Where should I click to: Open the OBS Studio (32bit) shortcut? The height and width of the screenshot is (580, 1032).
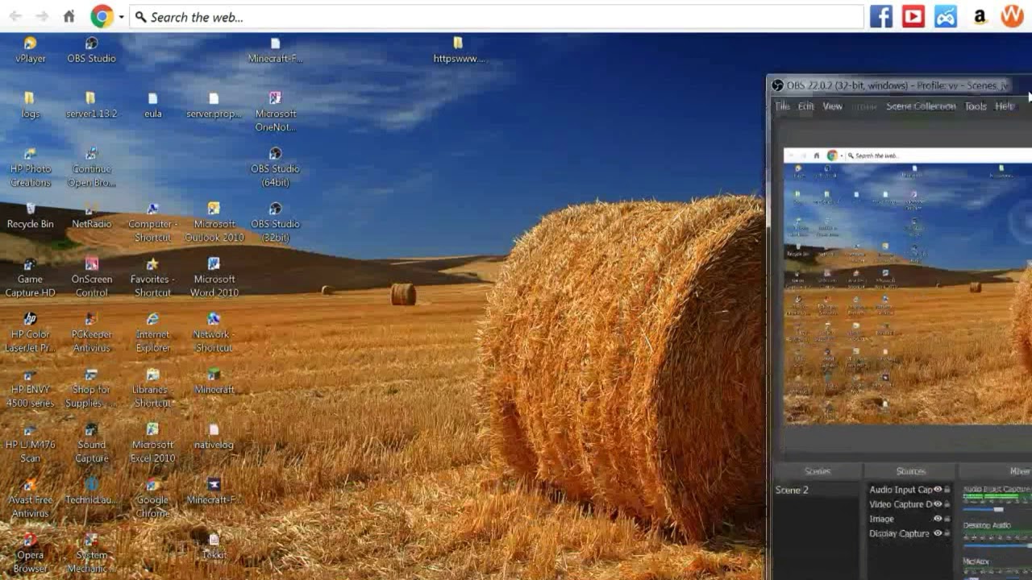(275, 223)
